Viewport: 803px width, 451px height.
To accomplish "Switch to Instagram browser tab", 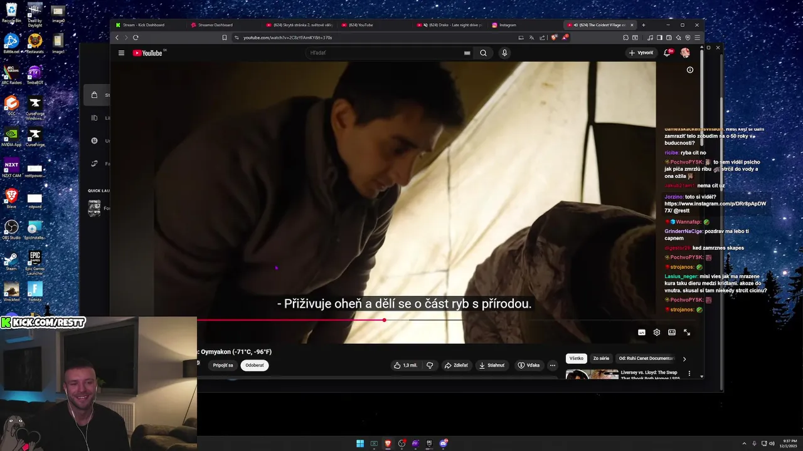I will 524,25.
